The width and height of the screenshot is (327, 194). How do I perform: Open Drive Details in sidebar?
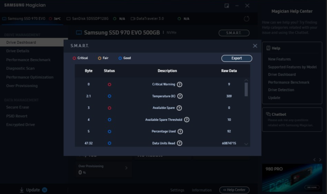18,51
